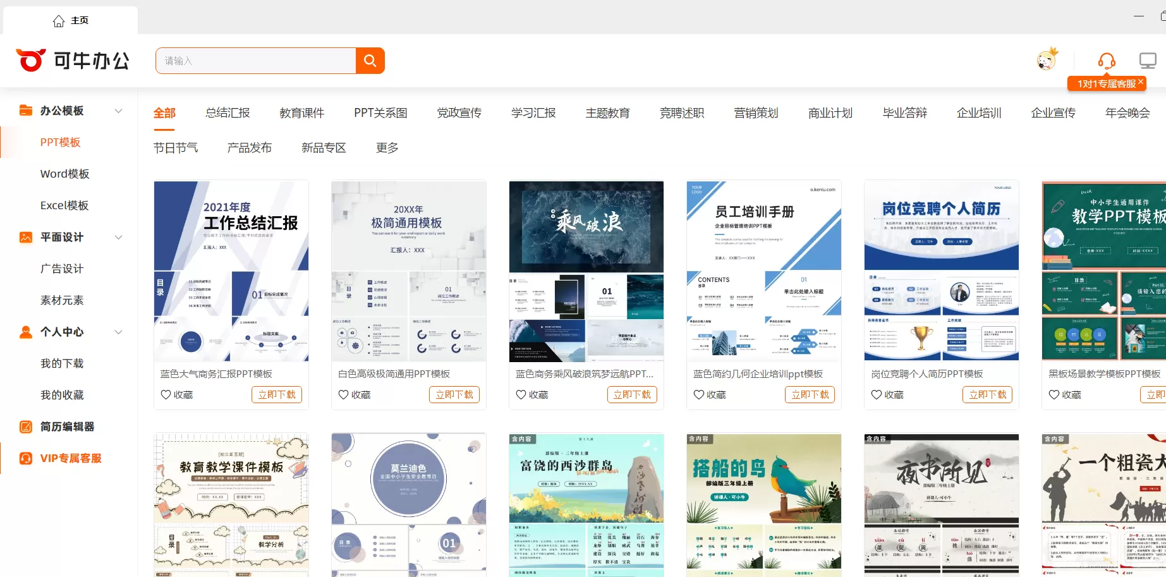Select the 商业计划 category tab

point(830,112)
